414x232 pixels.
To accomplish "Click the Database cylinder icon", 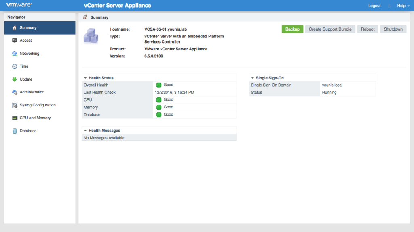I will pos(15,131).
